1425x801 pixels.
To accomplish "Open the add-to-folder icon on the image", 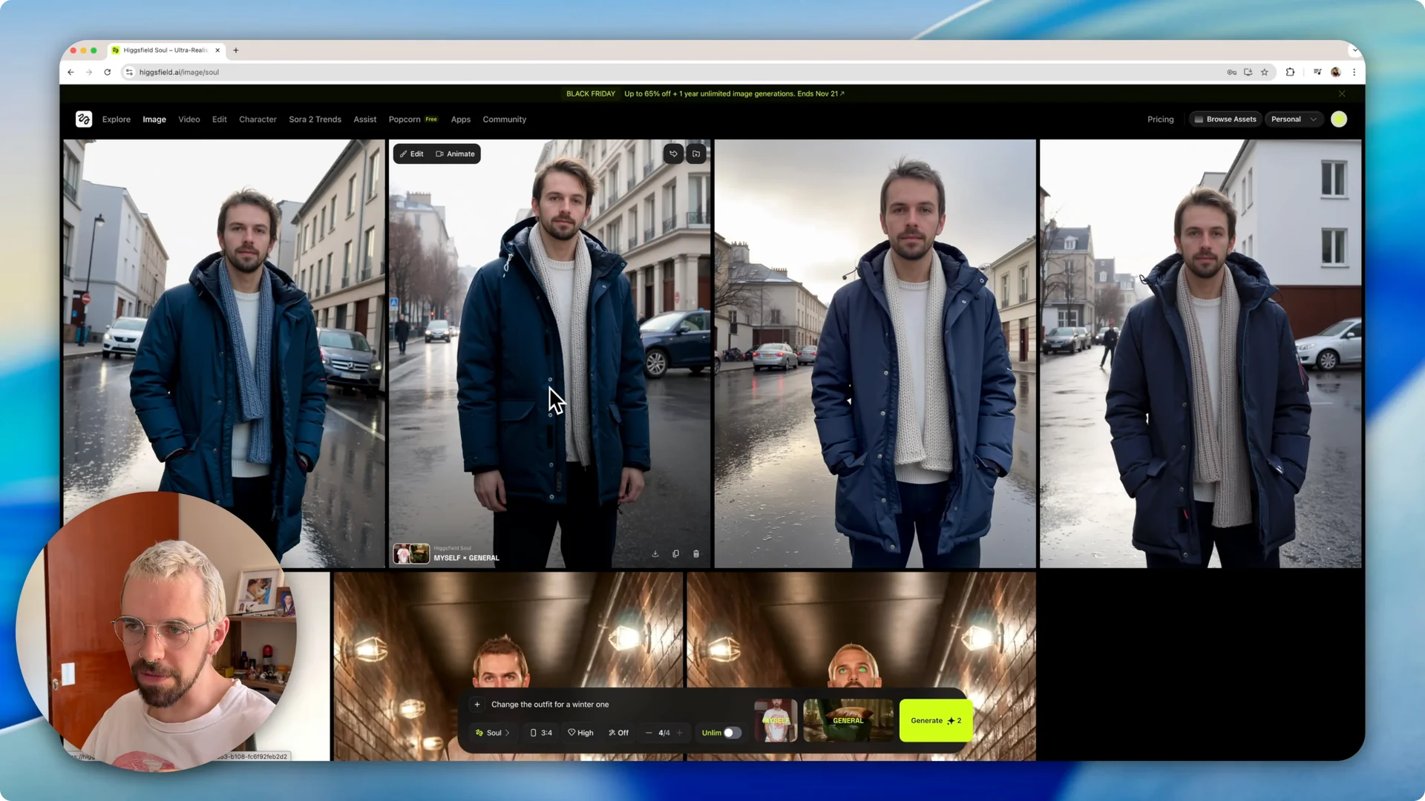I will (x=695, y=154).
